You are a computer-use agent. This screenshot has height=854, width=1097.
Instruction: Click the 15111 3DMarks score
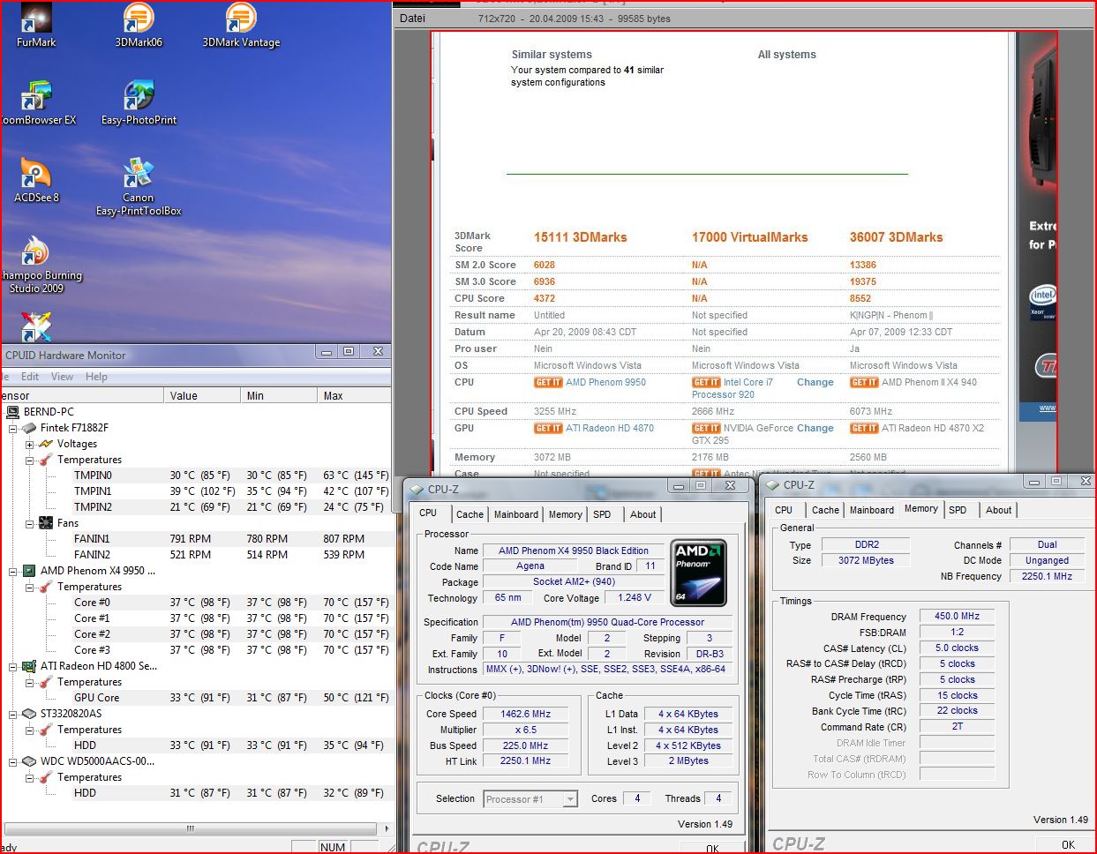(x=580, y=237)
